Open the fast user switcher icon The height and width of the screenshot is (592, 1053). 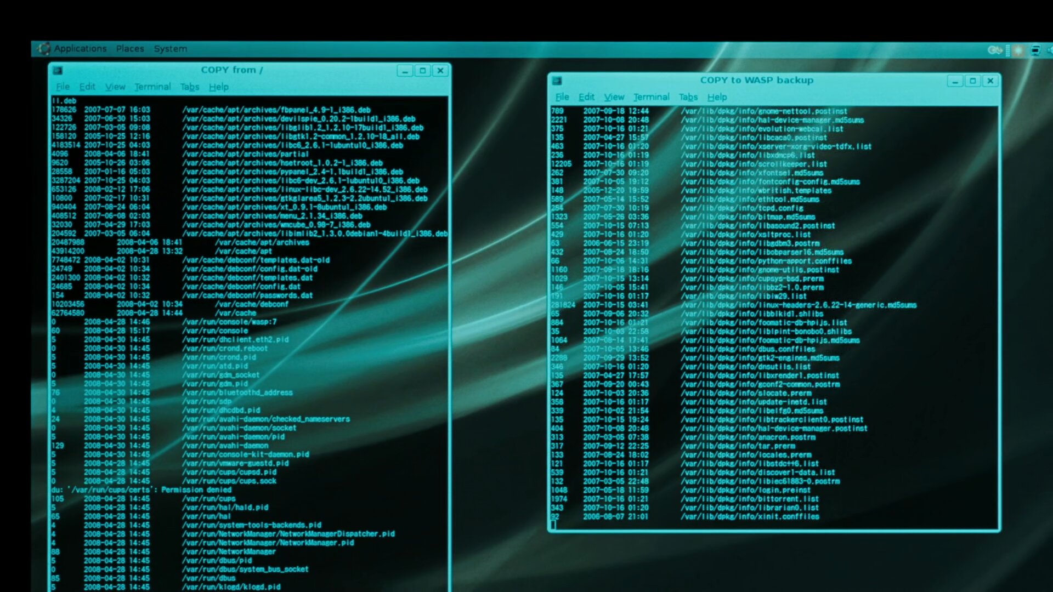(x=994, y=50)
